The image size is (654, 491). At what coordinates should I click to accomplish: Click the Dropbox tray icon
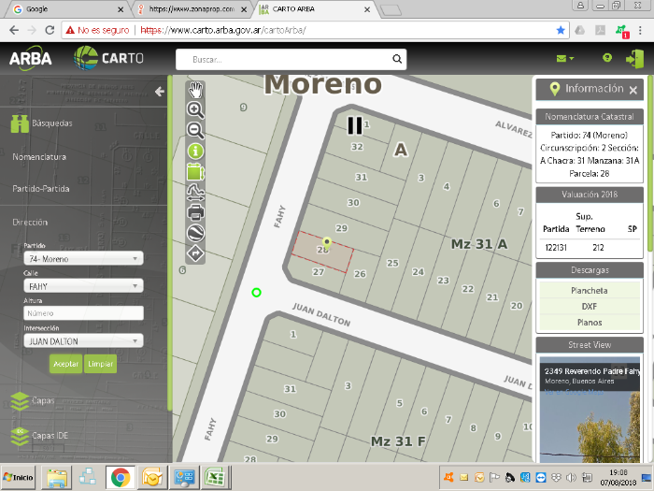point(556,477)
